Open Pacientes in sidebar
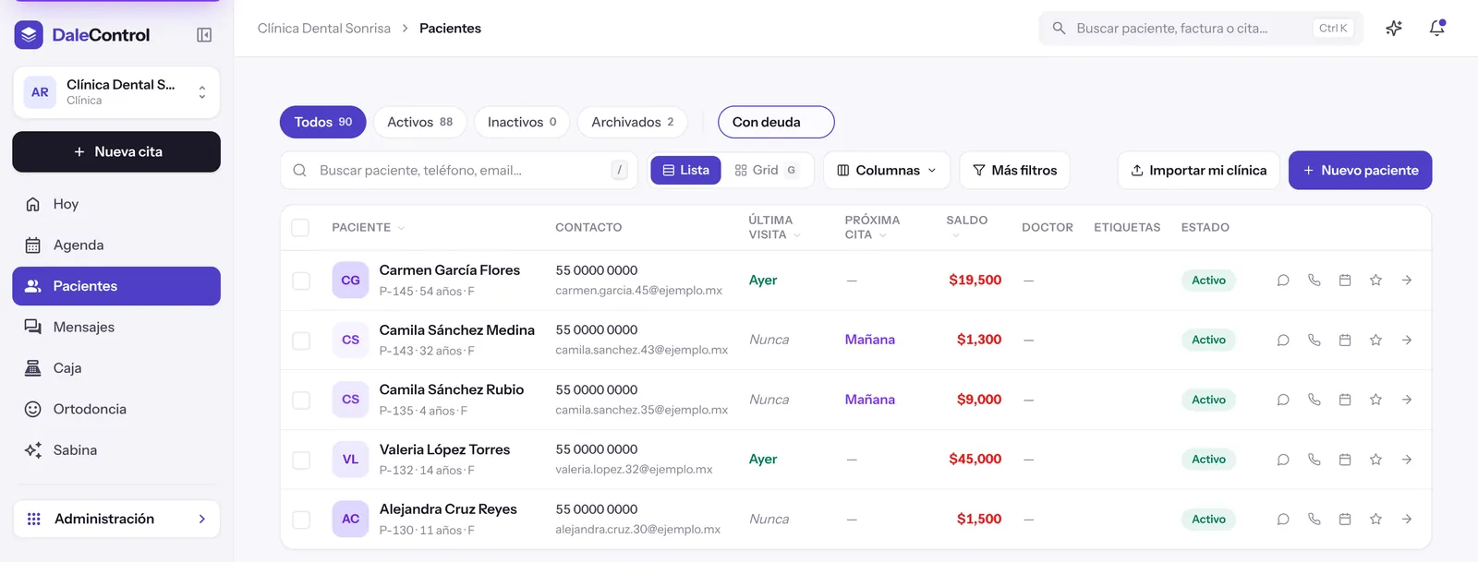This screenshot has height=562, width=1478. coord(116,286)
